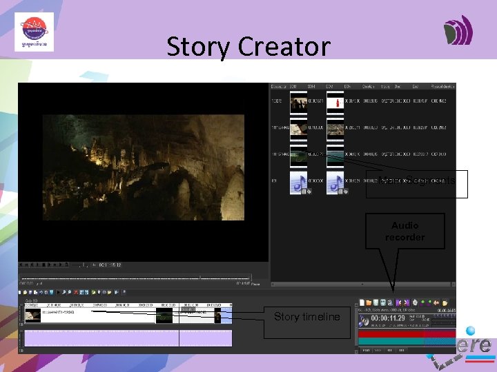Click the last pin icon in timeline toolbar
Image resolution: width=497 pixels, height=372 pixels.
pyautogui.click(x=124, y=292)
